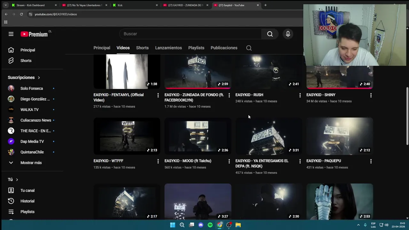The image size is (409, 230).
Task: Open the Lanzamientos channel tab
Action: (168, 48)
